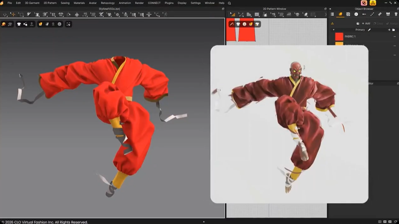Screen dimensions: 399x224
Task: Click the garment hanger-shaped icon in 3D toolbar
Action: click(77, 15)
